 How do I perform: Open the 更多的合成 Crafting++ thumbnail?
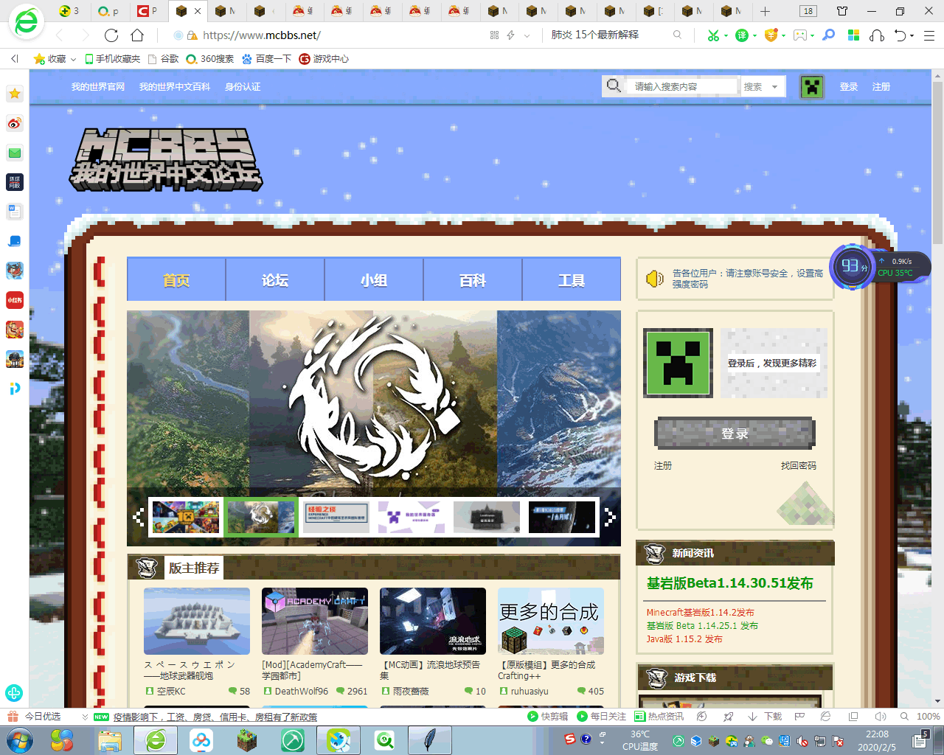pyautogui.click(x=551, y=622)
